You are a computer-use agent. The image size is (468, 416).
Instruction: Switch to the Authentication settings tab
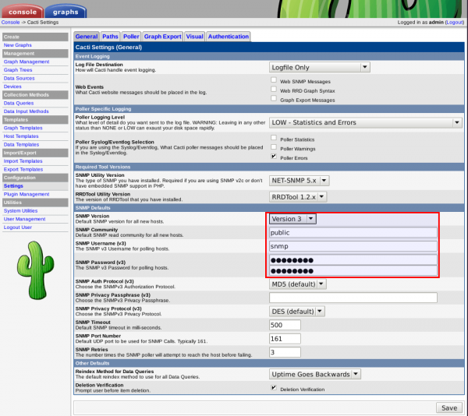point(228,36)
